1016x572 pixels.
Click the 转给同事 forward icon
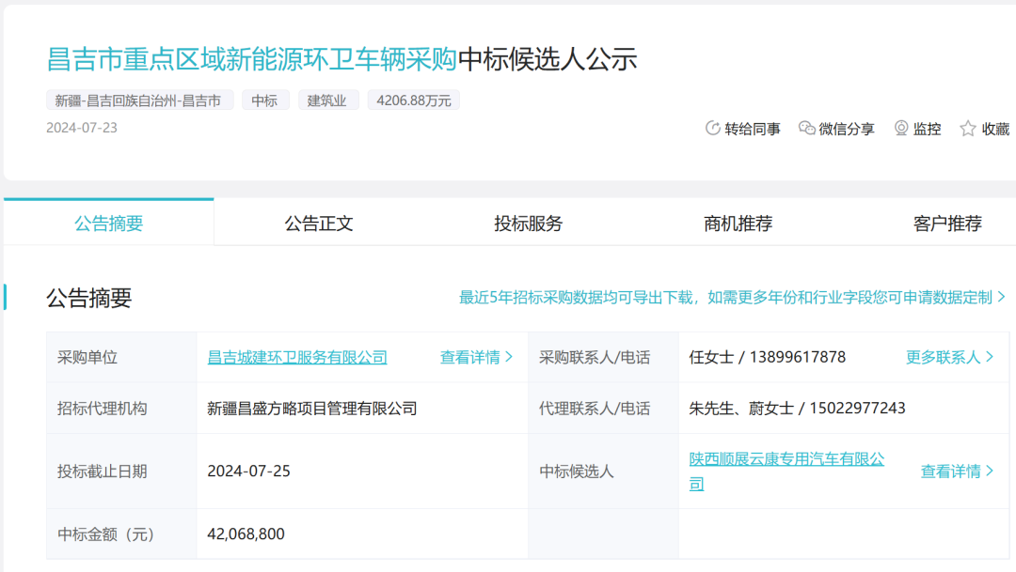[x=713, y=128]
